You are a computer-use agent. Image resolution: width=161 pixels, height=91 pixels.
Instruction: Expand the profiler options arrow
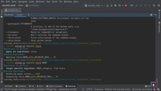pos(123,6)
